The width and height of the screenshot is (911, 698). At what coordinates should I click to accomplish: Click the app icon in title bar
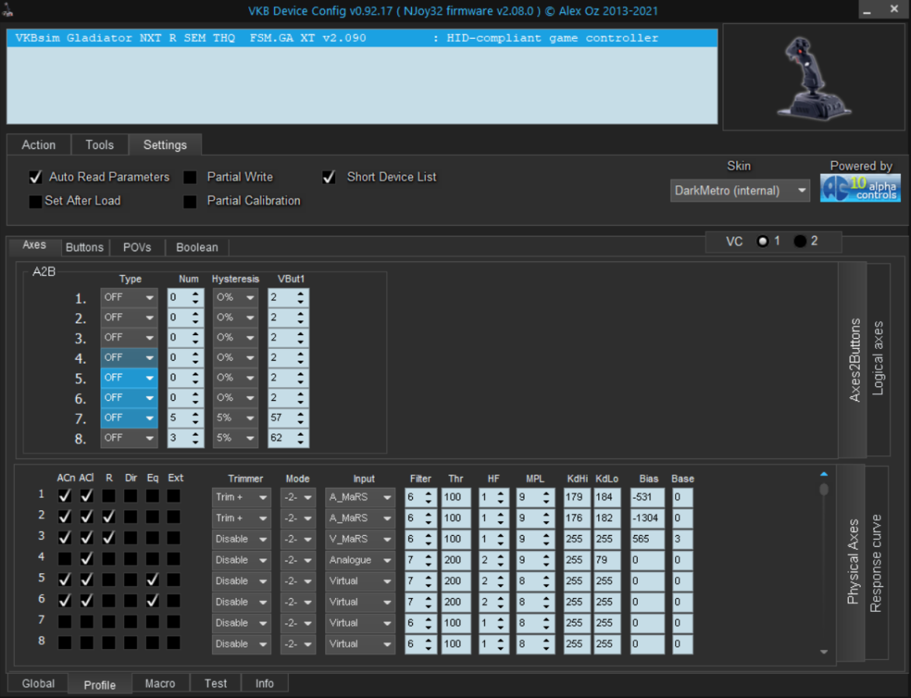(8, 10)
